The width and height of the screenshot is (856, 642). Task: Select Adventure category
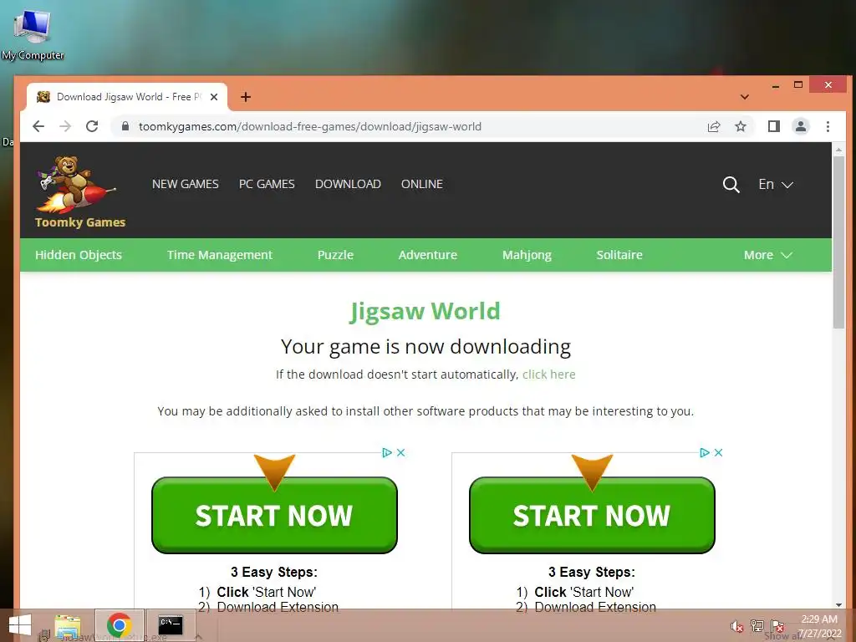pyautogui.click(x=428, y=255)
